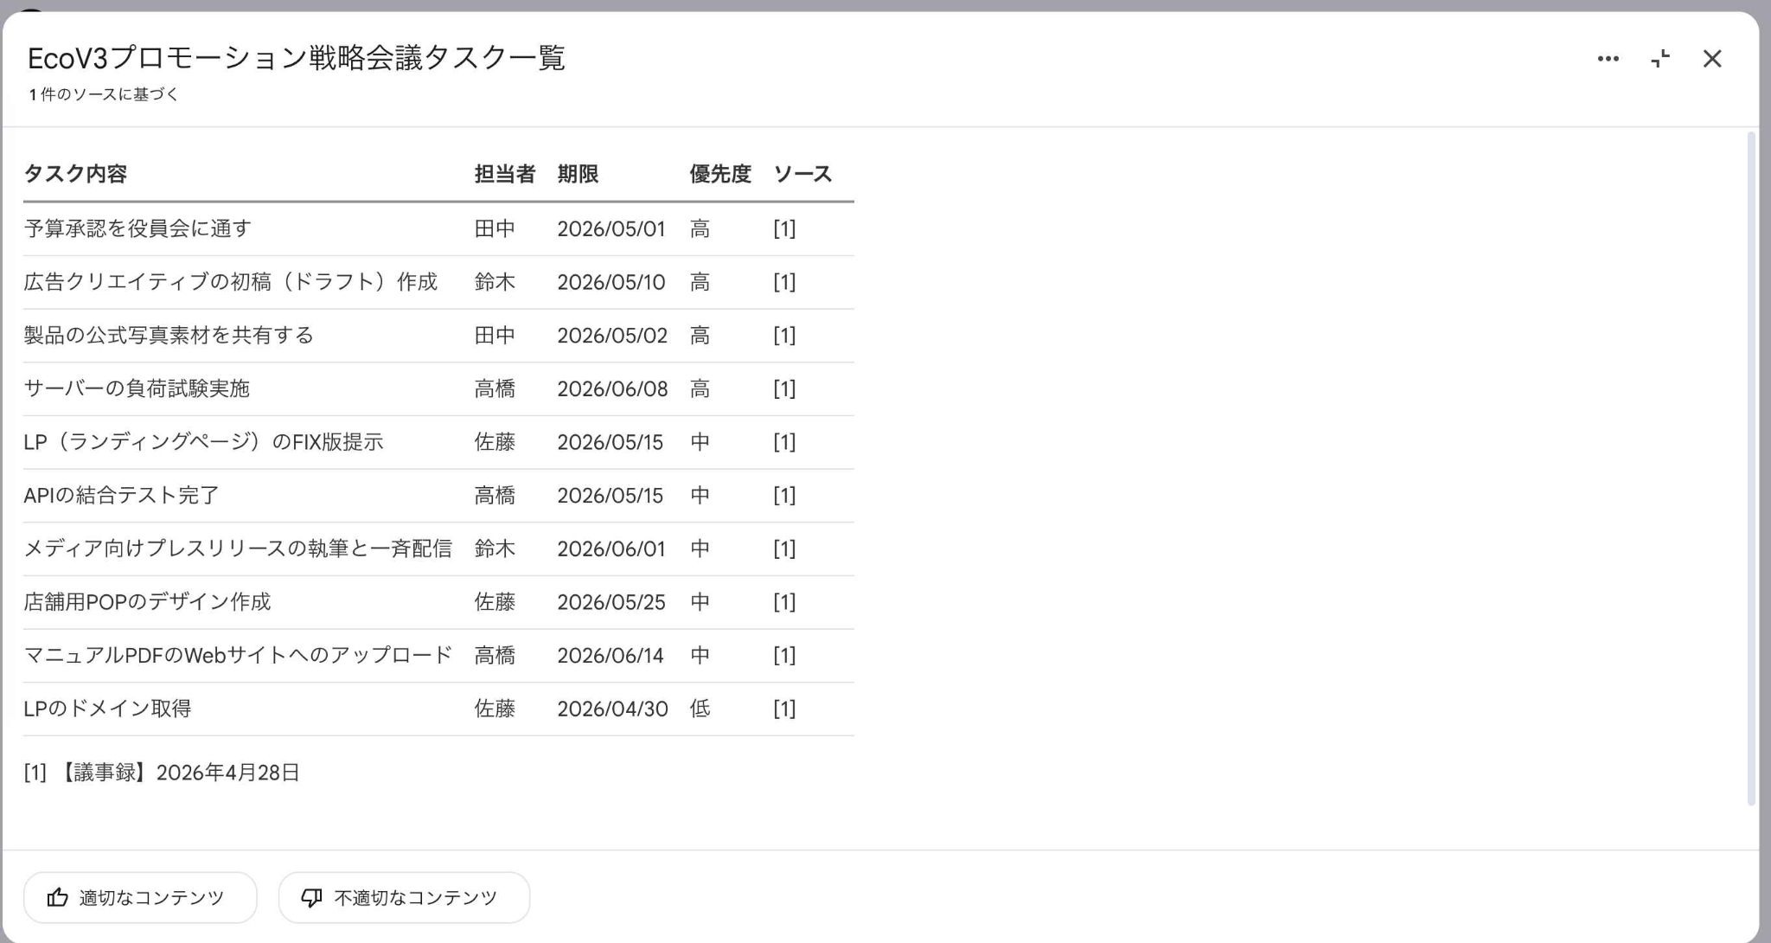The image size is (1771, 943).
Task: Open source citation [1] for LPのドメイン取得 row
Action: coord(784,709)
